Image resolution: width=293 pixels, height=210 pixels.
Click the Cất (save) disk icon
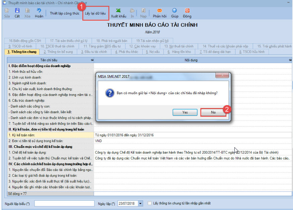[17, 11]
